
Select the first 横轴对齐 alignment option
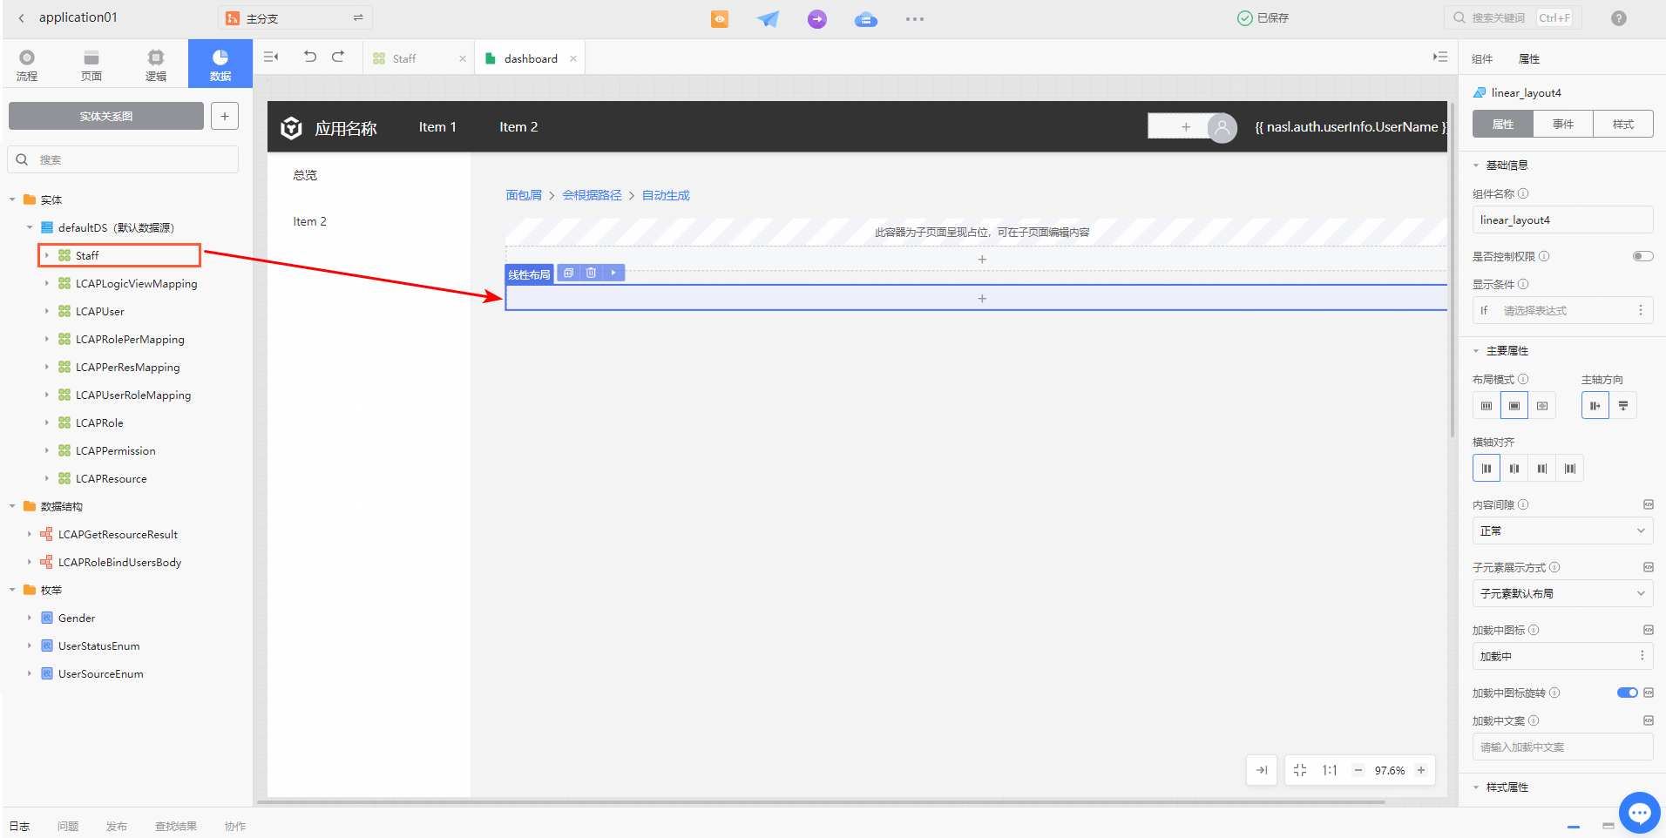coord(1487,469)
